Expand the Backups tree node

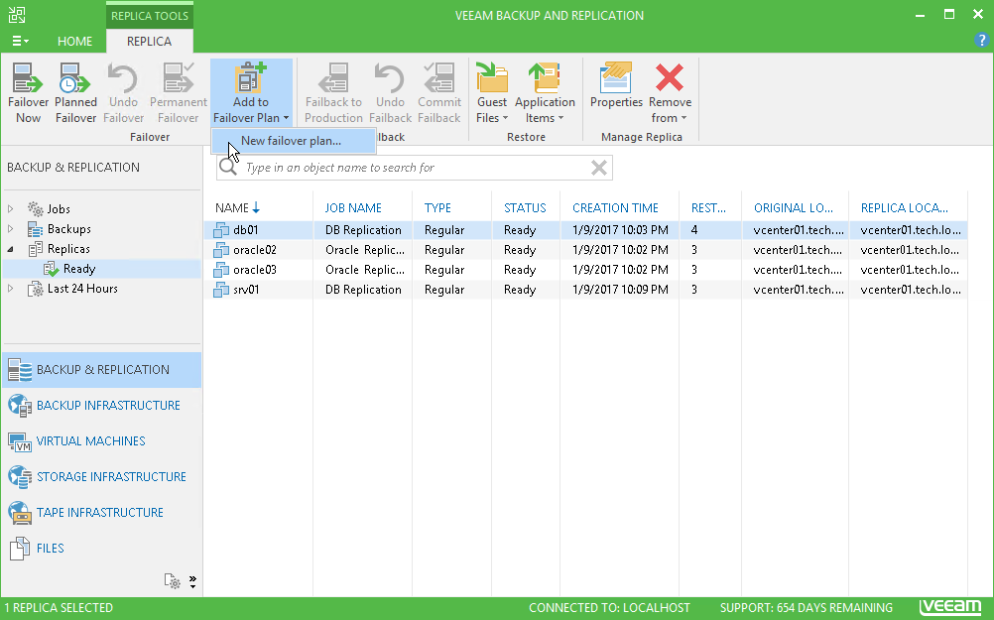[x=10, y=229]
